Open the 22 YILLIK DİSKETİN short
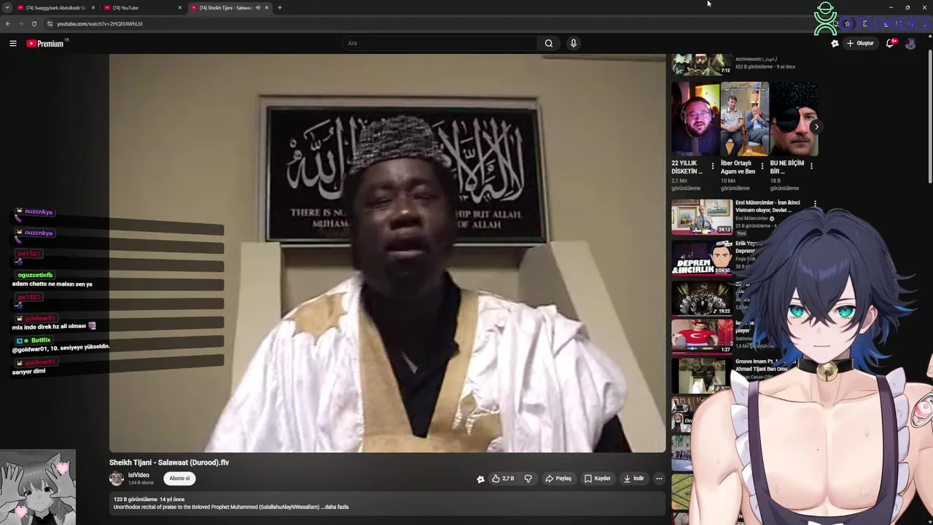Viewport: 933px width, 525px height. (x=695, y=119)
